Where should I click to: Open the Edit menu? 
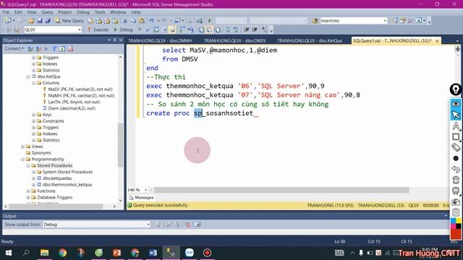point(18,12)
